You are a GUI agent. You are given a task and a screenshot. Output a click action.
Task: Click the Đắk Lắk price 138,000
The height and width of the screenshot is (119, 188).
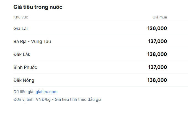tap(157, 54)
